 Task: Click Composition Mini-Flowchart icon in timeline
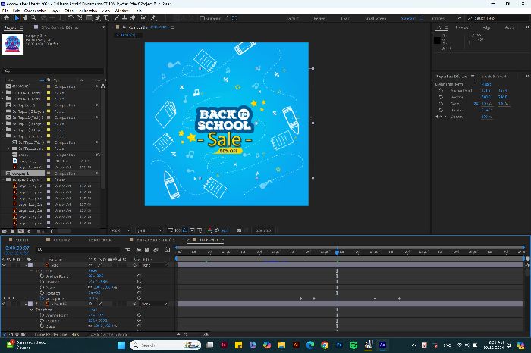pyautogui.click(x=127, y=250)
